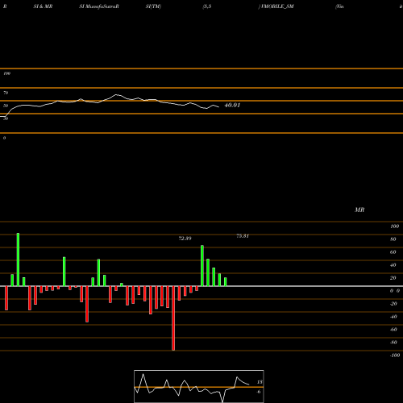Click the value 18 in mini chart
Image resolution: width=403 pixels, height=403 pixels.
tap(260, 382)
